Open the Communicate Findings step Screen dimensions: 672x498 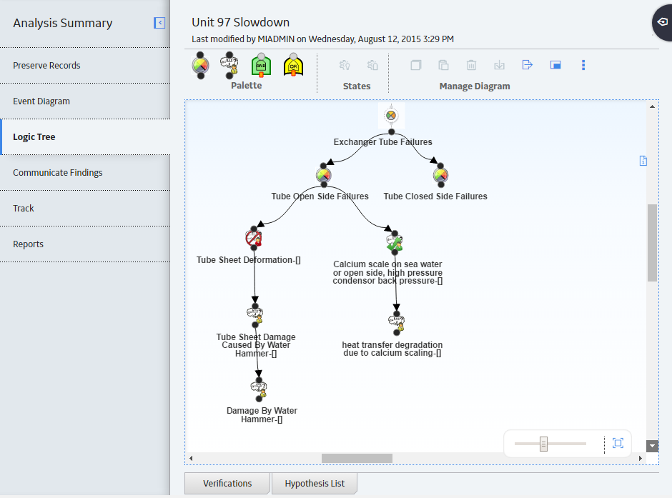click(x=85, y=173)
